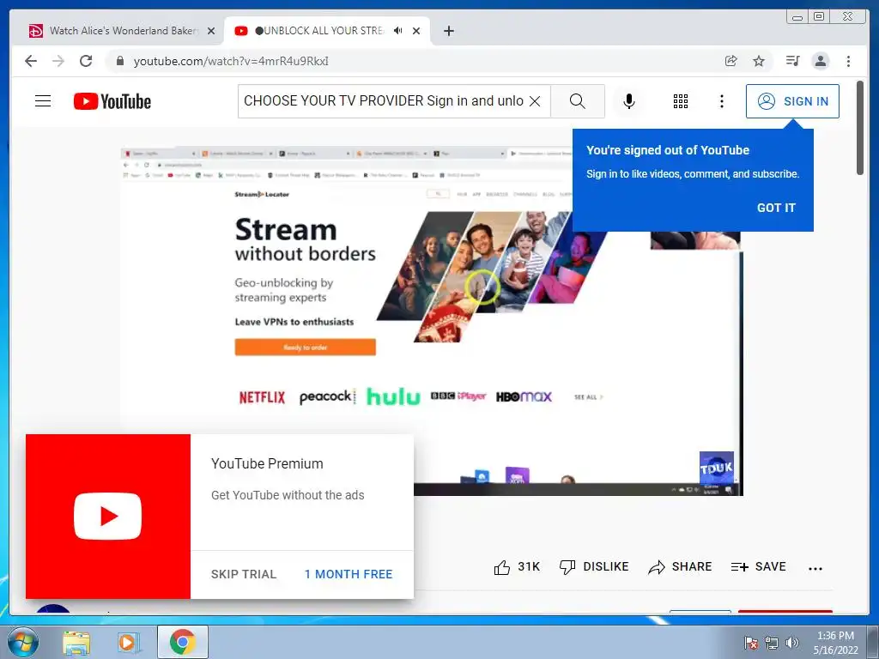This screenshot has width=879, height=659.
Task: Bookmark this page with the star
Action: (759, 61)
